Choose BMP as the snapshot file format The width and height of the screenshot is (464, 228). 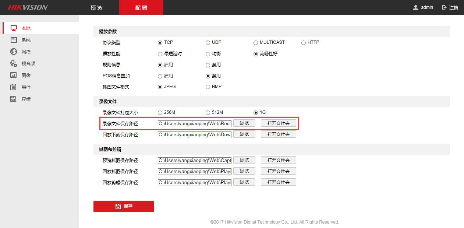[x=208, y=87]
